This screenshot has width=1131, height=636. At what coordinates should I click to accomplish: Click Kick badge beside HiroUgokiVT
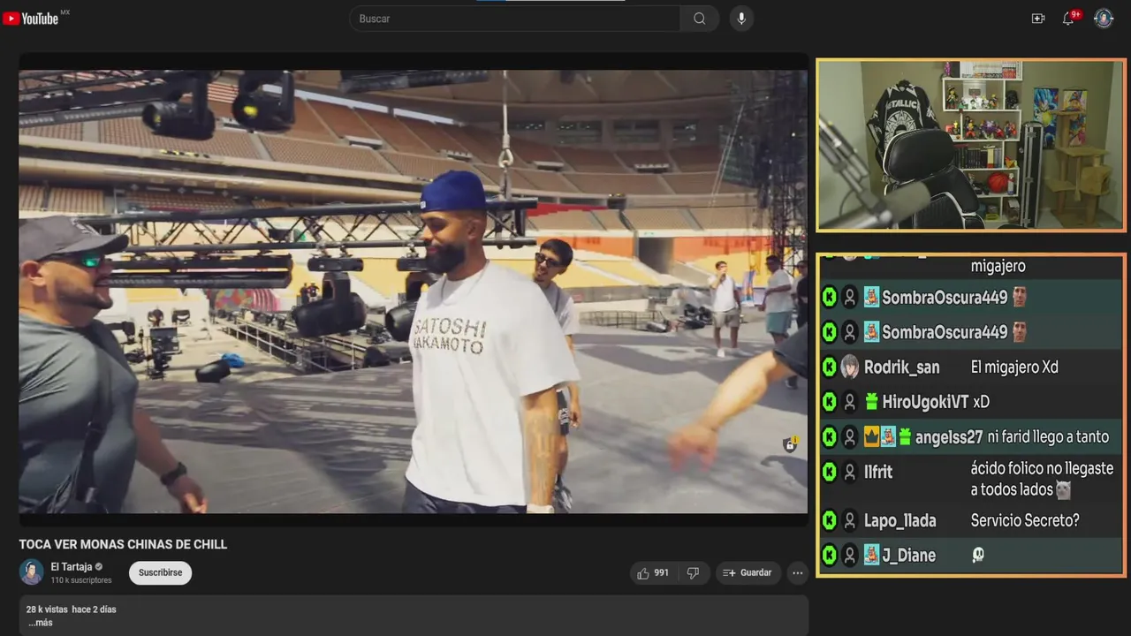pyautogui.click(x=829, y=402)
